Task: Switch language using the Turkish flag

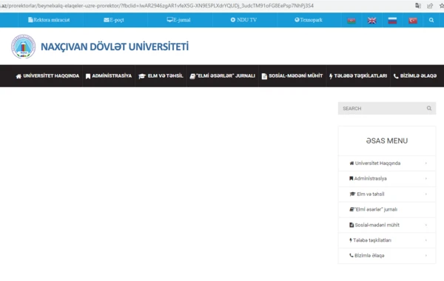Action: pos(413,21)
